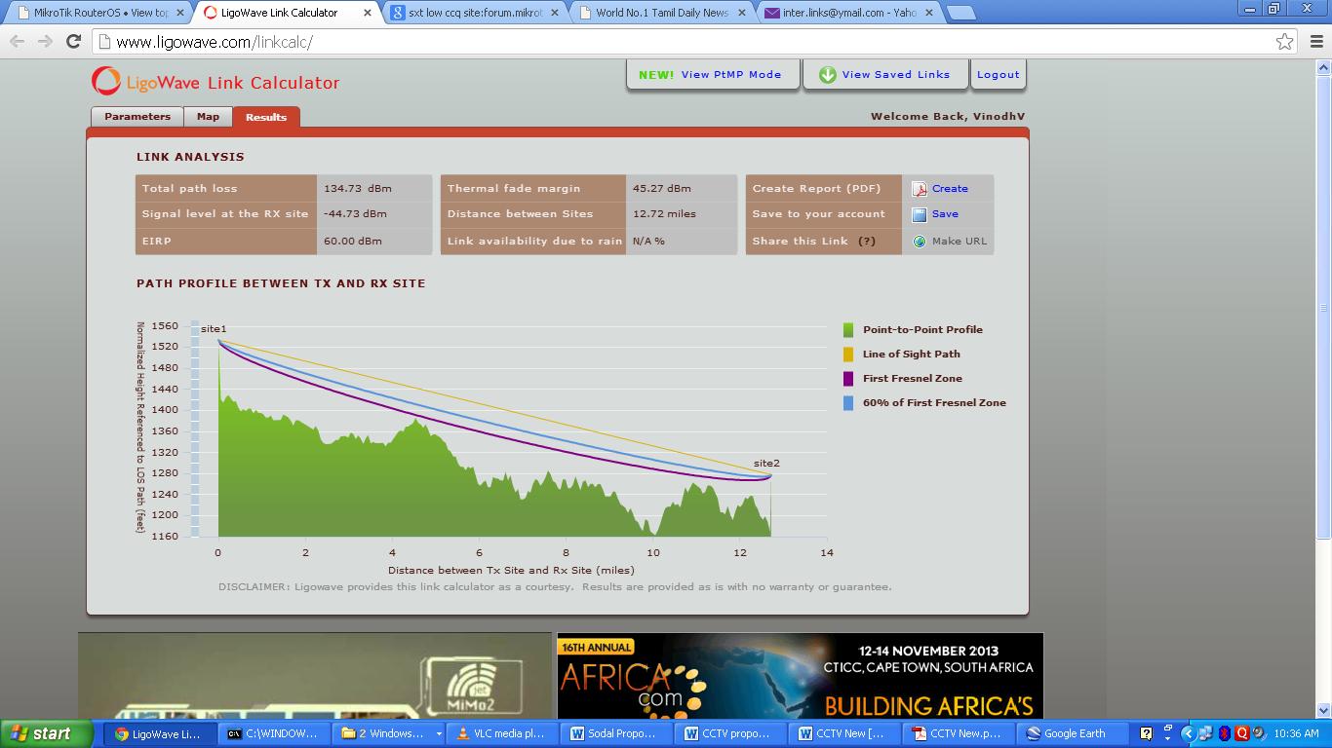The image size is (1332, 748).
Task: Show hidden tray icons with the arrow
Action: point(1188,733)
